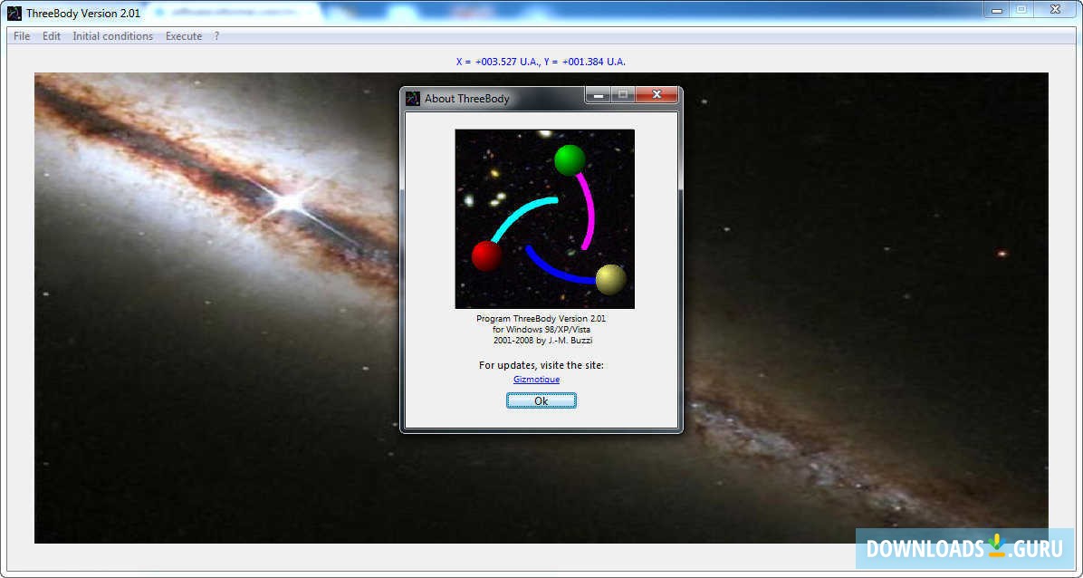Click the ThreeBody app icon in main title bar
The image size is (1083, 578).
(x=14, y=13)
